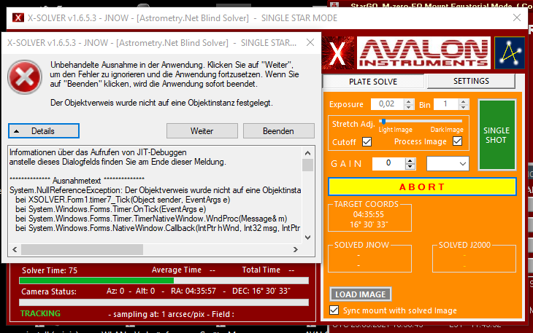Click the green TRACKING status label
This screenshot has height=333, width=533.
(x=40, y=313)
